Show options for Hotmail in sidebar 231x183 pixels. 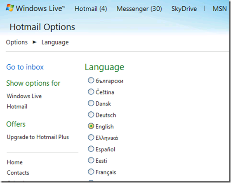(17, 106)
